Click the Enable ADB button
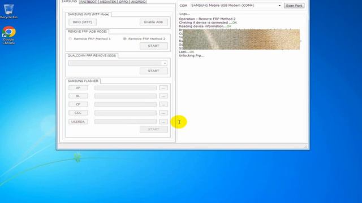The height and width of the screenshot is (203, 362). 153,22
